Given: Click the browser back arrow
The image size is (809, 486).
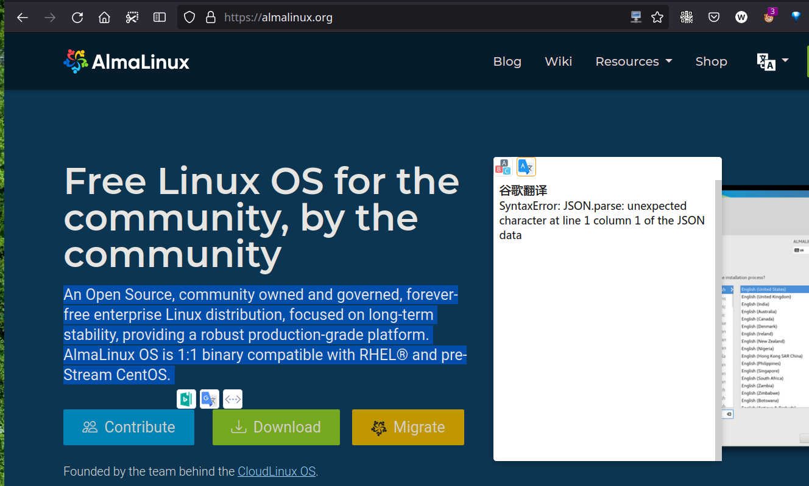Looking at the screenshot, I should click(23, 18).
